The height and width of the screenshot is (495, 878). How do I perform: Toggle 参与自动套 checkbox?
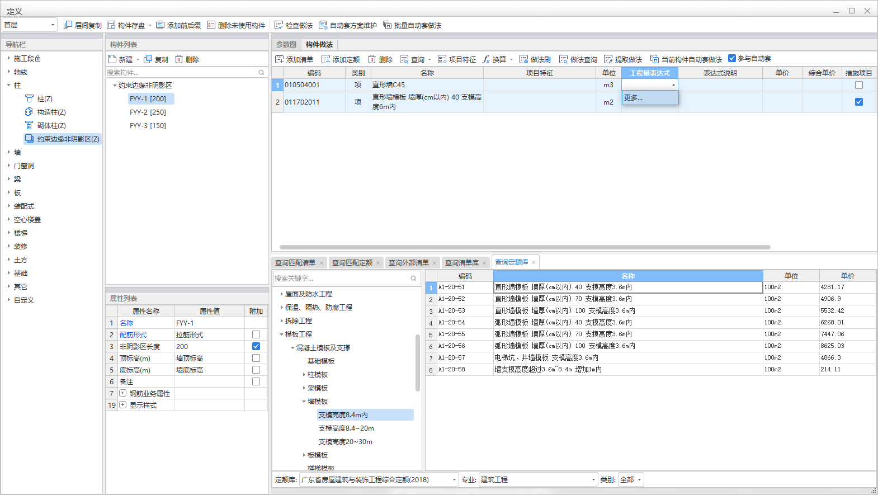click(732, 58)
